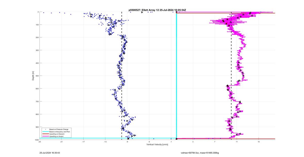
Task: Click the dashed black line in the blue descent data
Action: [122, 76]
